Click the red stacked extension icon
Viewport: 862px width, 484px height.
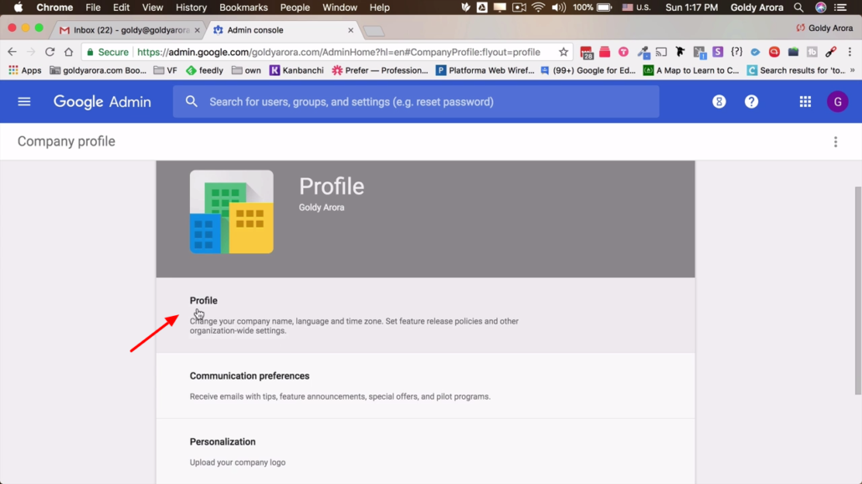[x=605, y=52]
